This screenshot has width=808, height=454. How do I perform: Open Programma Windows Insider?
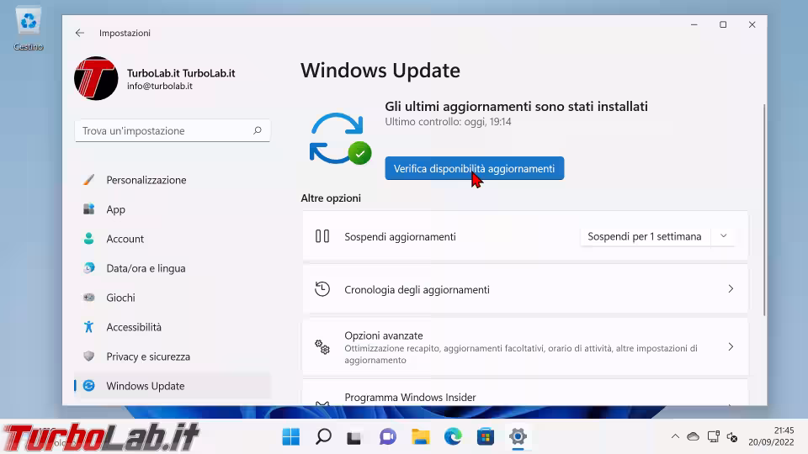pos(525,393)
